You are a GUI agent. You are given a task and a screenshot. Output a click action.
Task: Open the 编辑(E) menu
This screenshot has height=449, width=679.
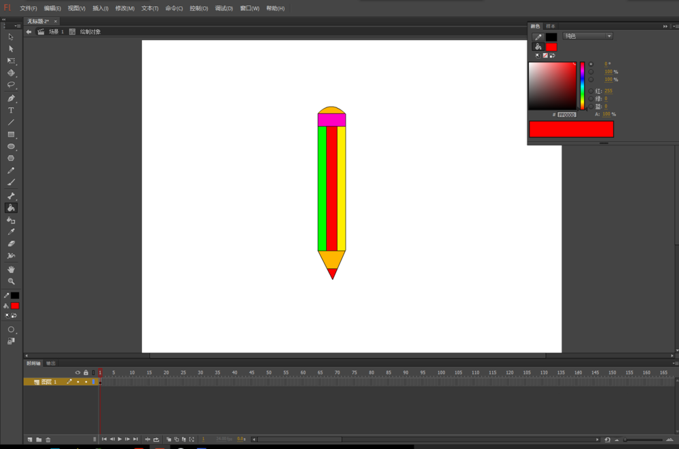tap(52, 8)
